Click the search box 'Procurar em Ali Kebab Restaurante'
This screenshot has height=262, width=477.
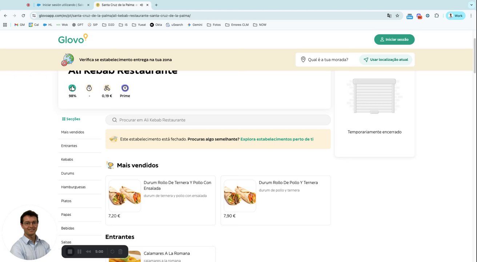218,120
